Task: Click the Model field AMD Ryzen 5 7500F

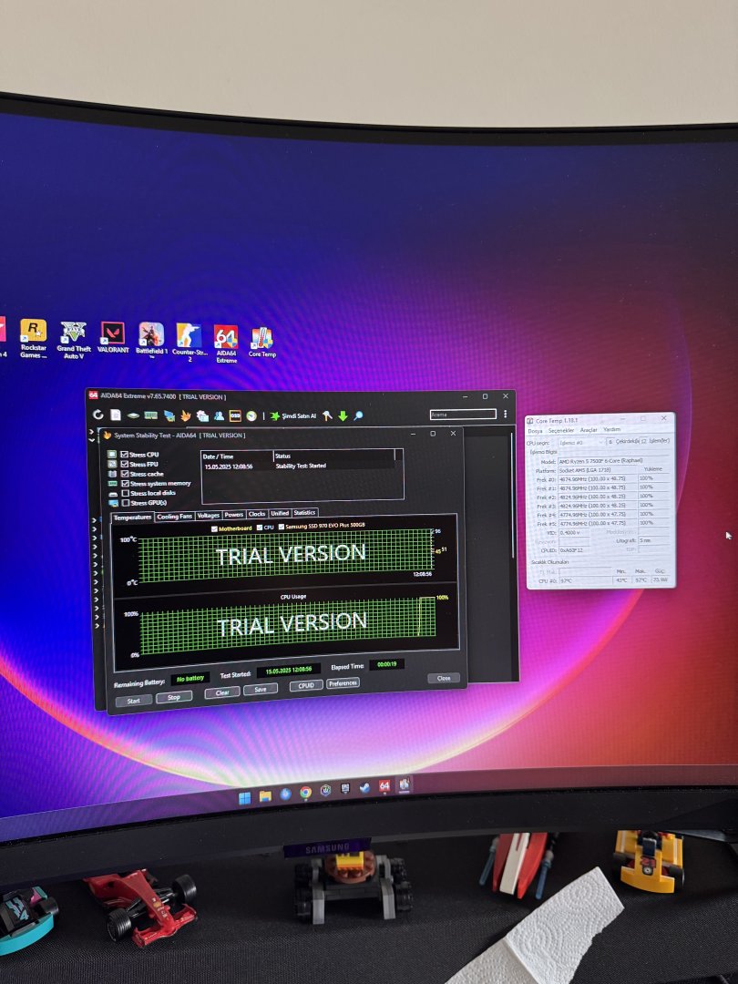Action: coord(614,460)
